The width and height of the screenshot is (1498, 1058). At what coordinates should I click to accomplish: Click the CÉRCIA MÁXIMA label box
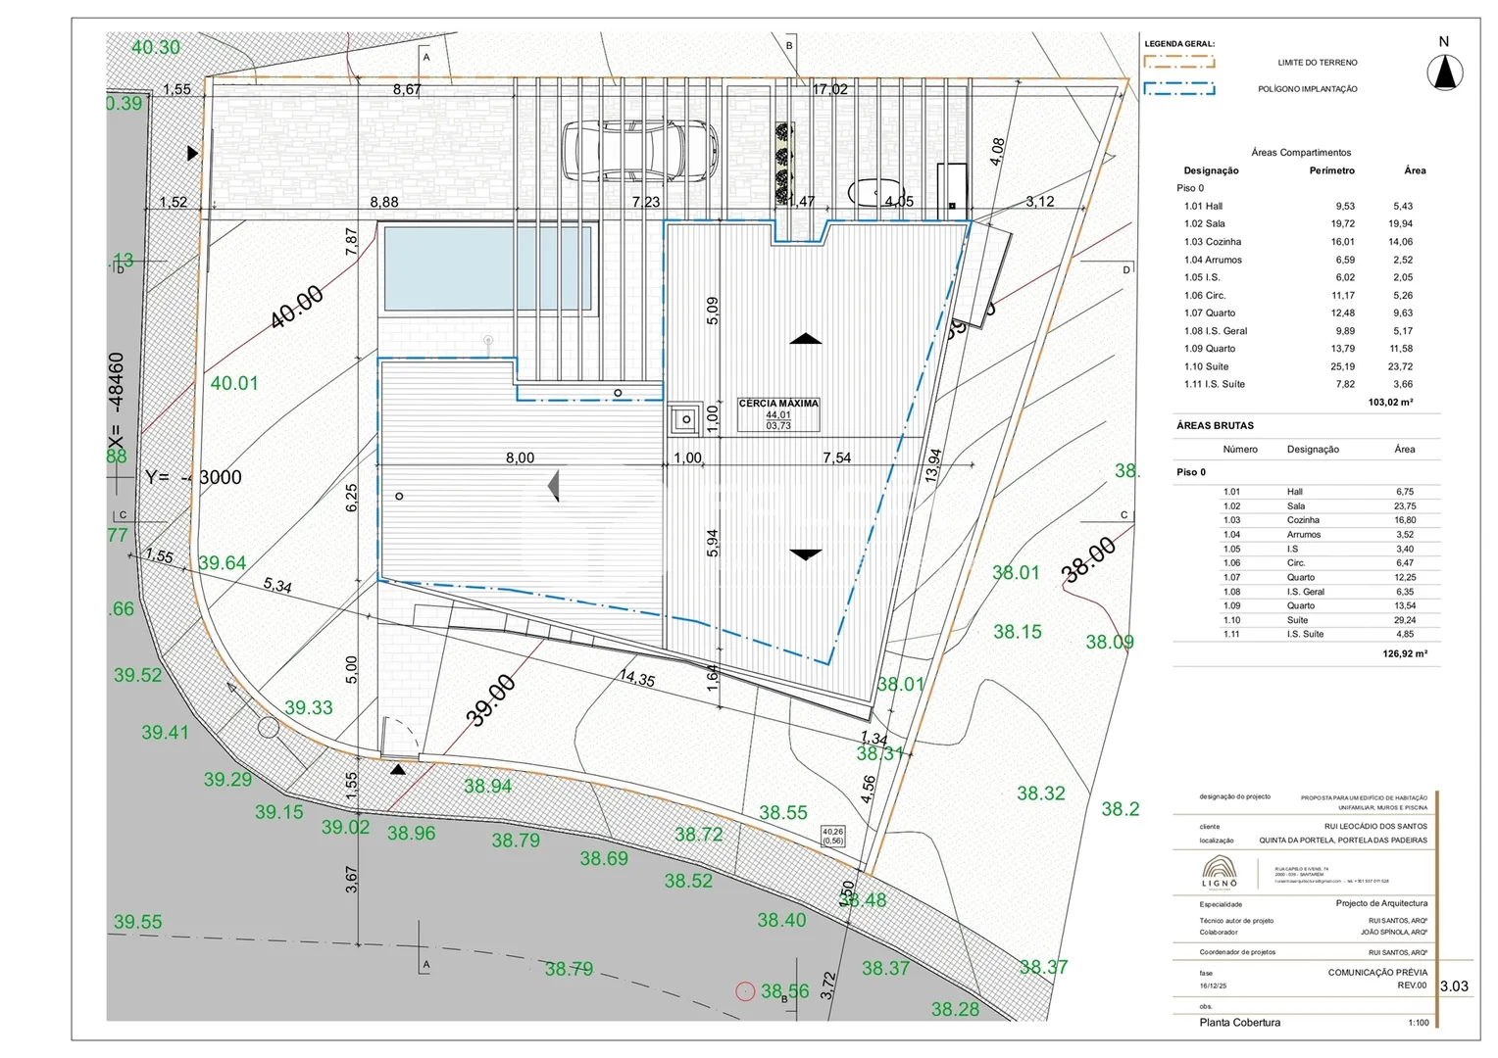point(778,414)
